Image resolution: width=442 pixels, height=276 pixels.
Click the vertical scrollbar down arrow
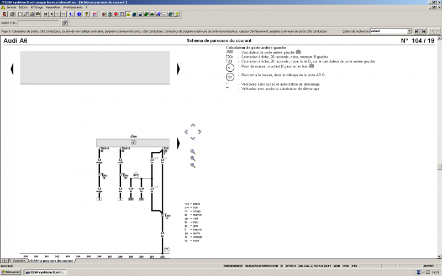pyautogui.click(x=439, y=256)
